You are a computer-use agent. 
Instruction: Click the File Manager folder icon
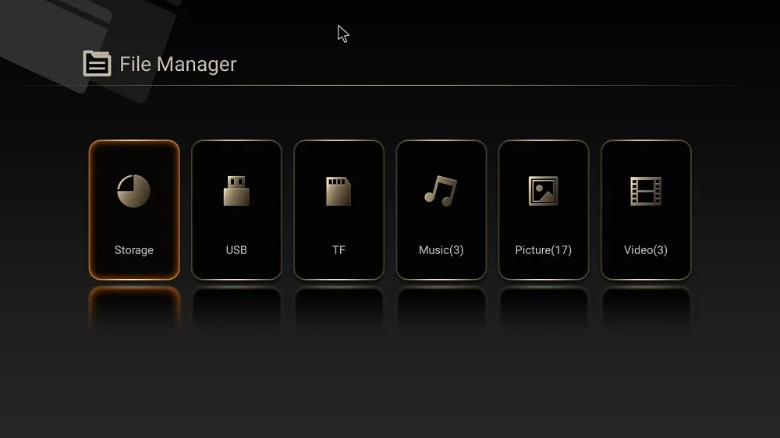[x=97, y=63]
